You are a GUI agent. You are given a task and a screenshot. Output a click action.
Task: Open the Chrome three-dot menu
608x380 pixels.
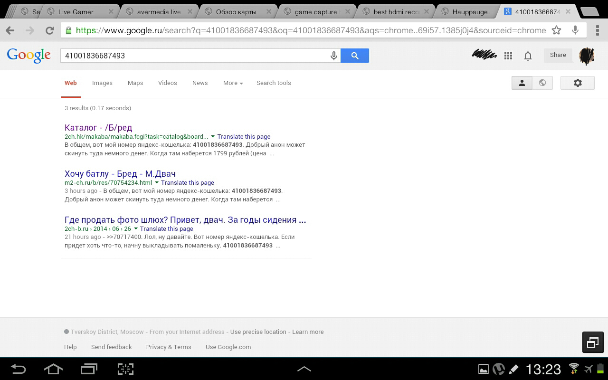click(x=598, y=30)
